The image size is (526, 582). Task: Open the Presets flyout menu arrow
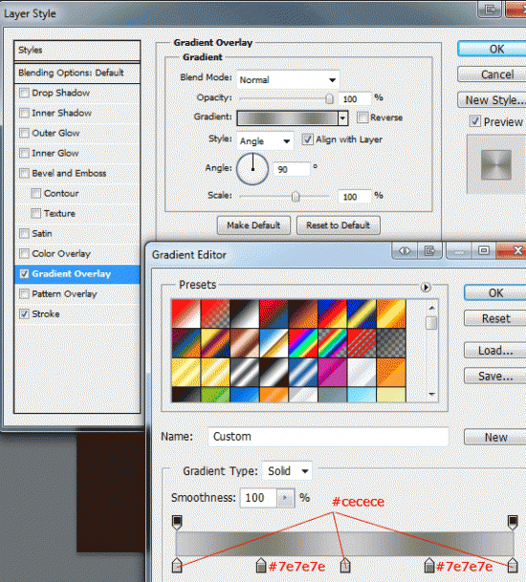[426, 287]
